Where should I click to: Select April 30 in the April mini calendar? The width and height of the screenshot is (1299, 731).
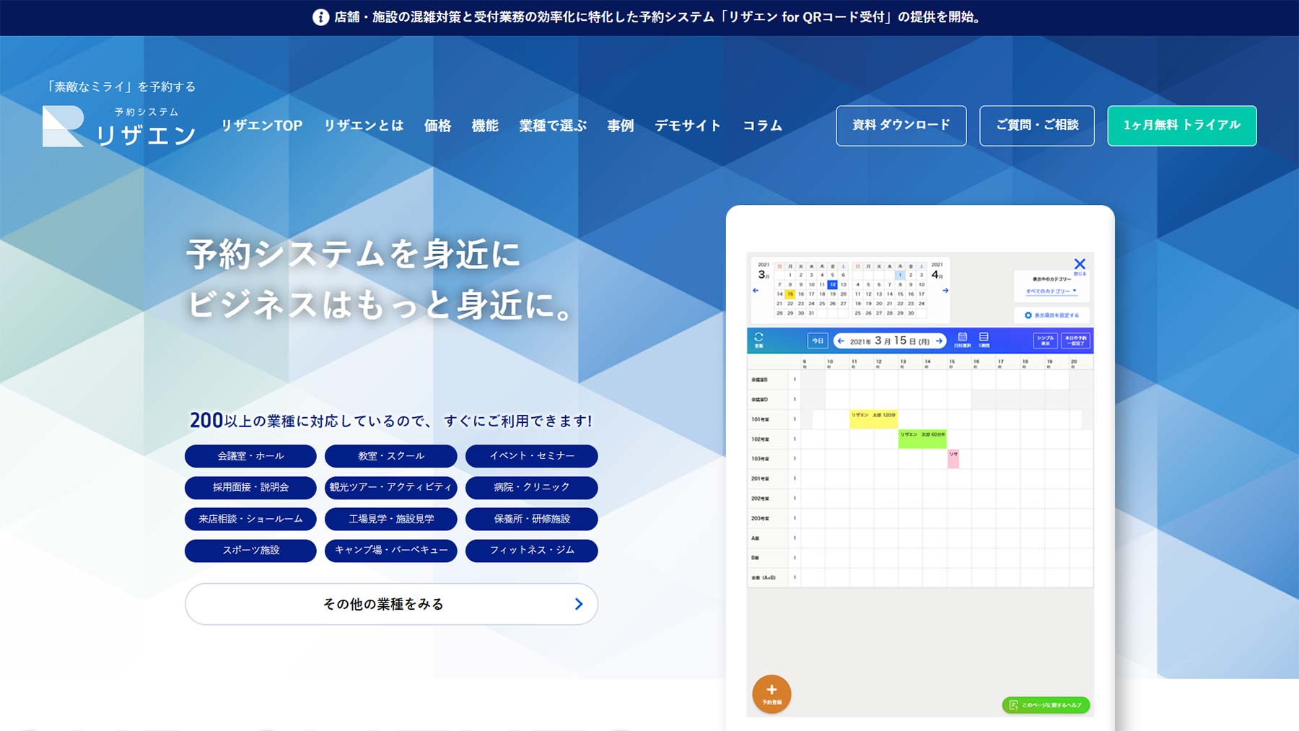coord(911,313)
